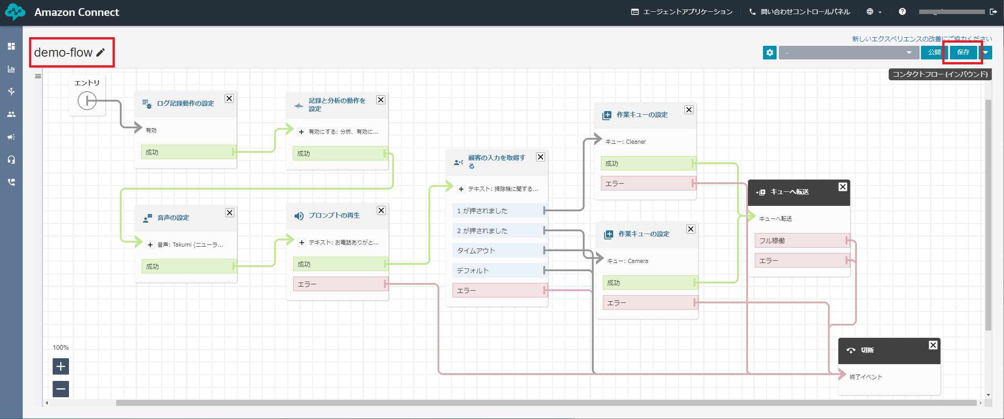Click the speaker icon on プロンプトの再生
The image size is (1004, 419).
[x=299, y=216]
